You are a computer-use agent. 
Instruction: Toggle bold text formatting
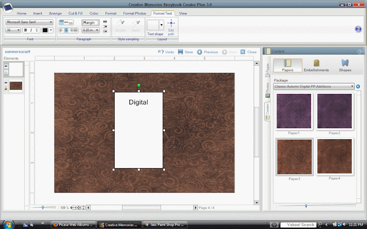pyautogui.click(x=25, y=30)
